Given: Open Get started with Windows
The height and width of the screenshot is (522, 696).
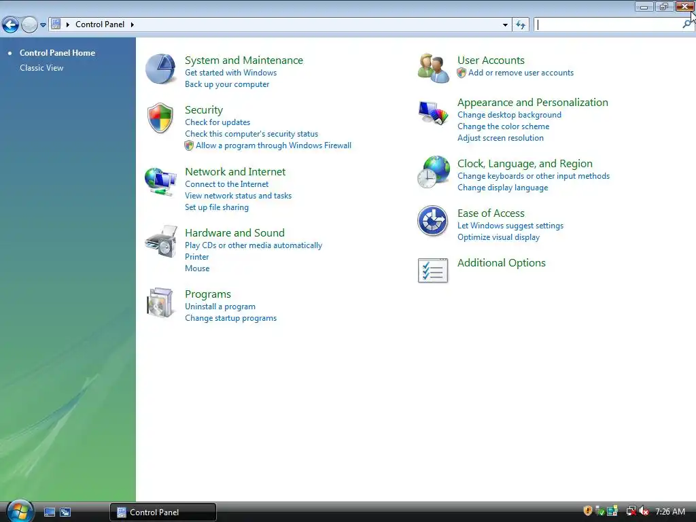Looking at the screenshot, I should click(x=230, y=73).
